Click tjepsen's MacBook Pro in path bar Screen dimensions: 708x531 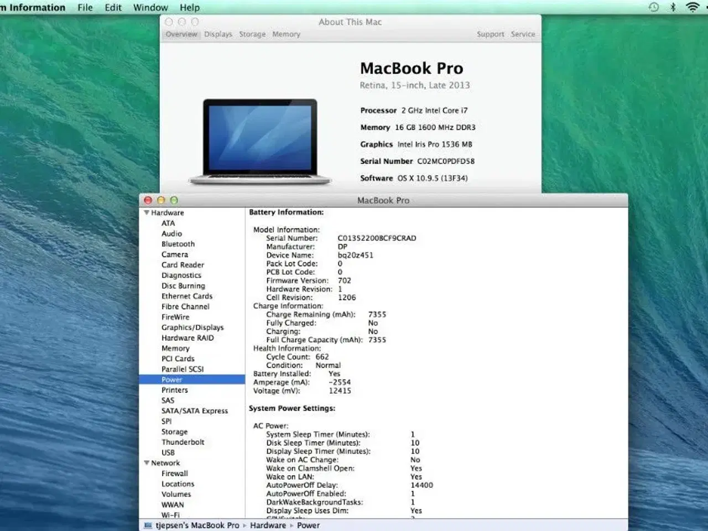(197, 525)
